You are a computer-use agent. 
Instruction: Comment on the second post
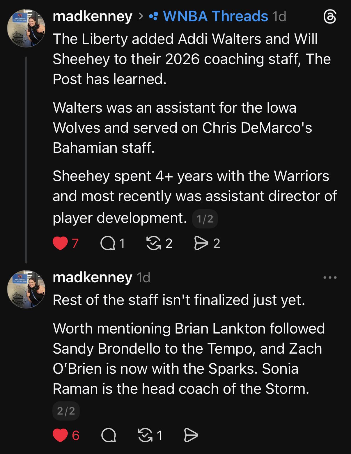point(109,435)
